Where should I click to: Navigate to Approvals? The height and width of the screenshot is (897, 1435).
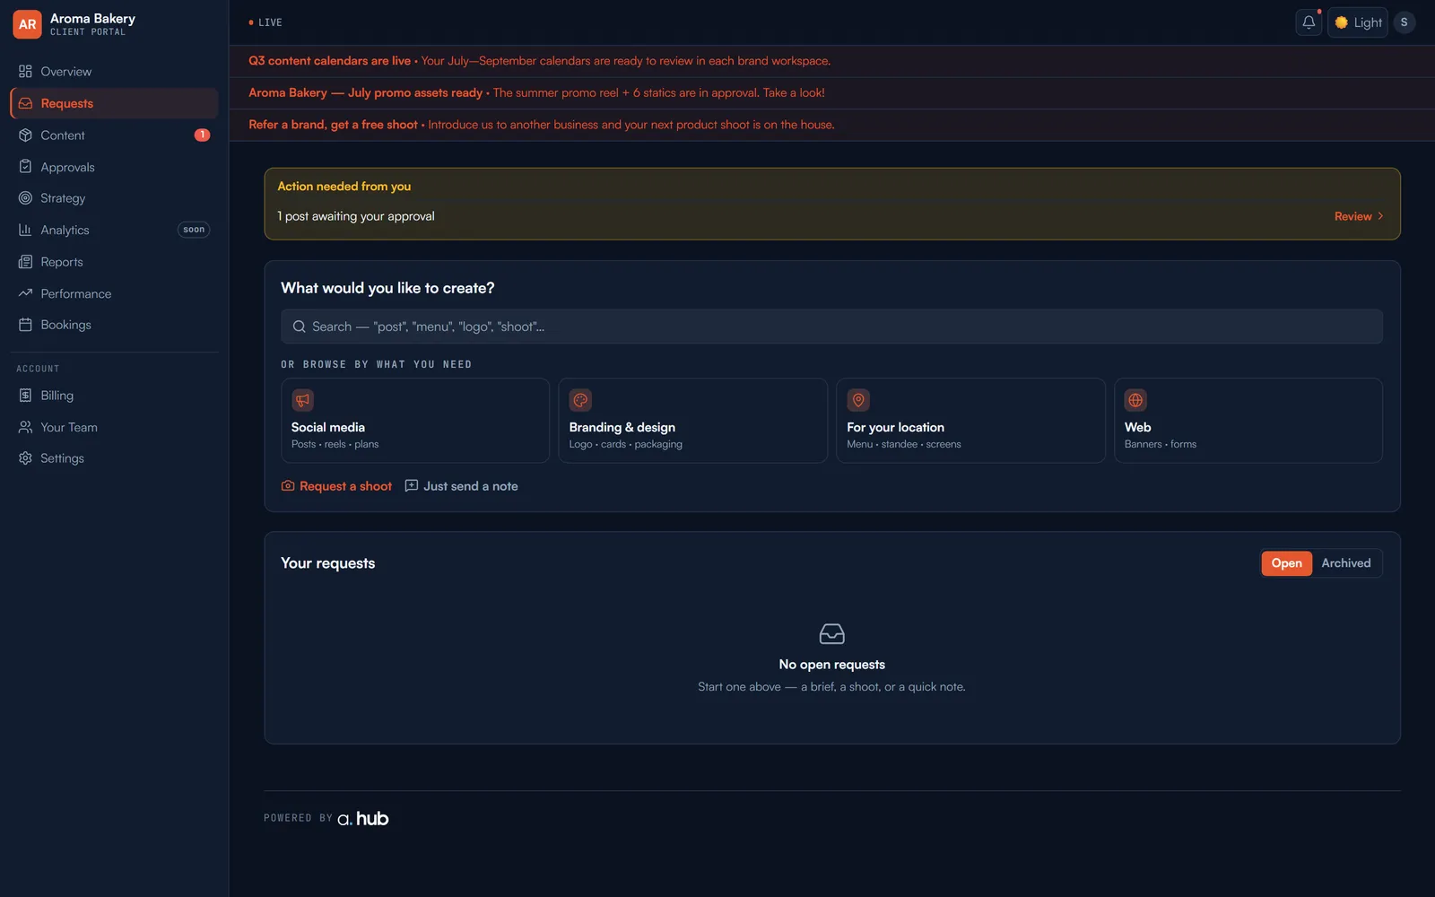[114, 167]
